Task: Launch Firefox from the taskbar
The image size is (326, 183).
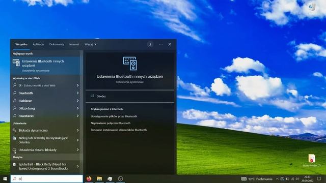Action: tap(89, 178)
